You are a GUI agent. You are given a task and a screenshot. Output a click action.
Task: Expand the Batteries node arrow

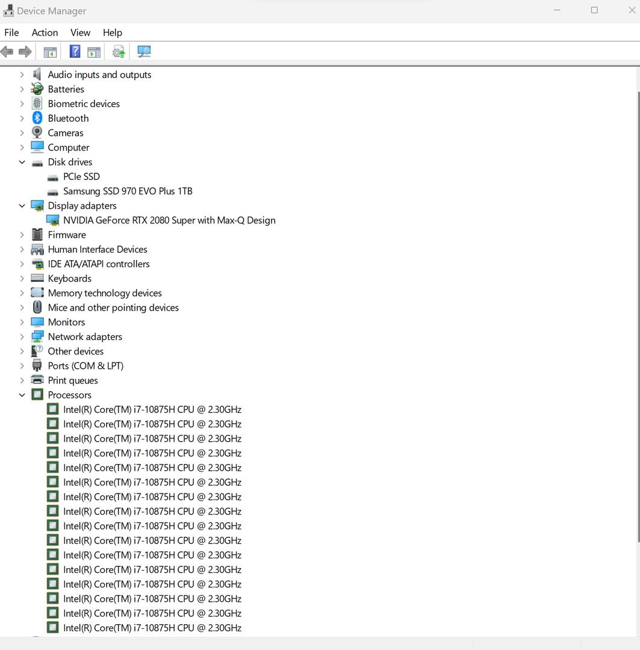[22, 89]
